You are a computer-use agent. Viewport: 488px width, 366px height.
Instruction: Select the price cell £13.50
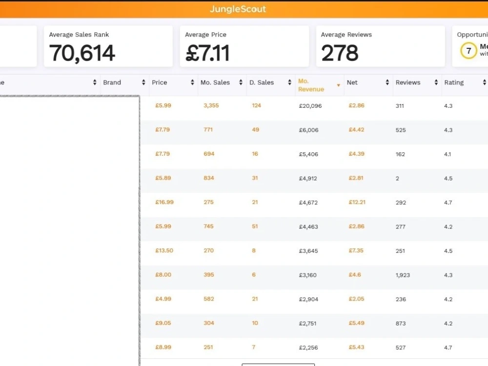[164, 250]
